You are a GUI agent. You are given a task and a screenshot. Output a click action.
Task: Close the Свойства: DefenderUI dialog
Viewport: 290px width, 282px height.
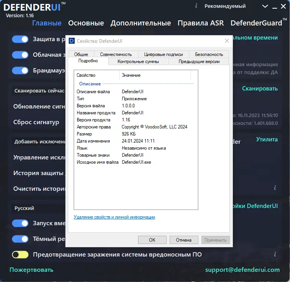[x=227, y=41]
